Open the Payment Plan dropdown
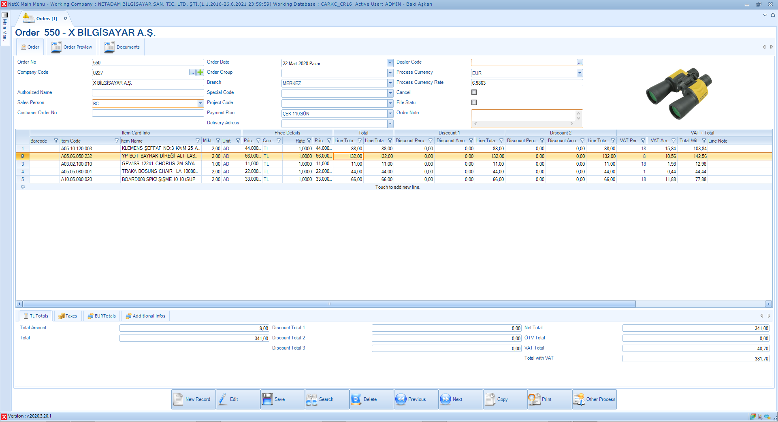778x422 pixels. pyautogui.click(x=390, y=114)
